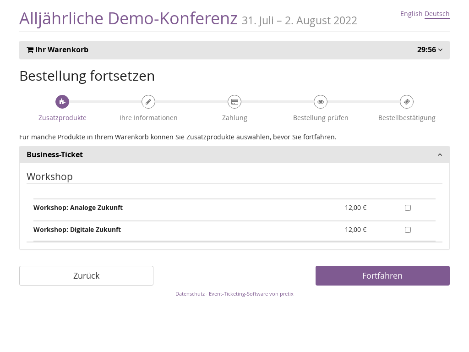Screen dimensions: 469x352
Task: Click the Zusatzprodukte step label
Action: [x=62, y=118]
